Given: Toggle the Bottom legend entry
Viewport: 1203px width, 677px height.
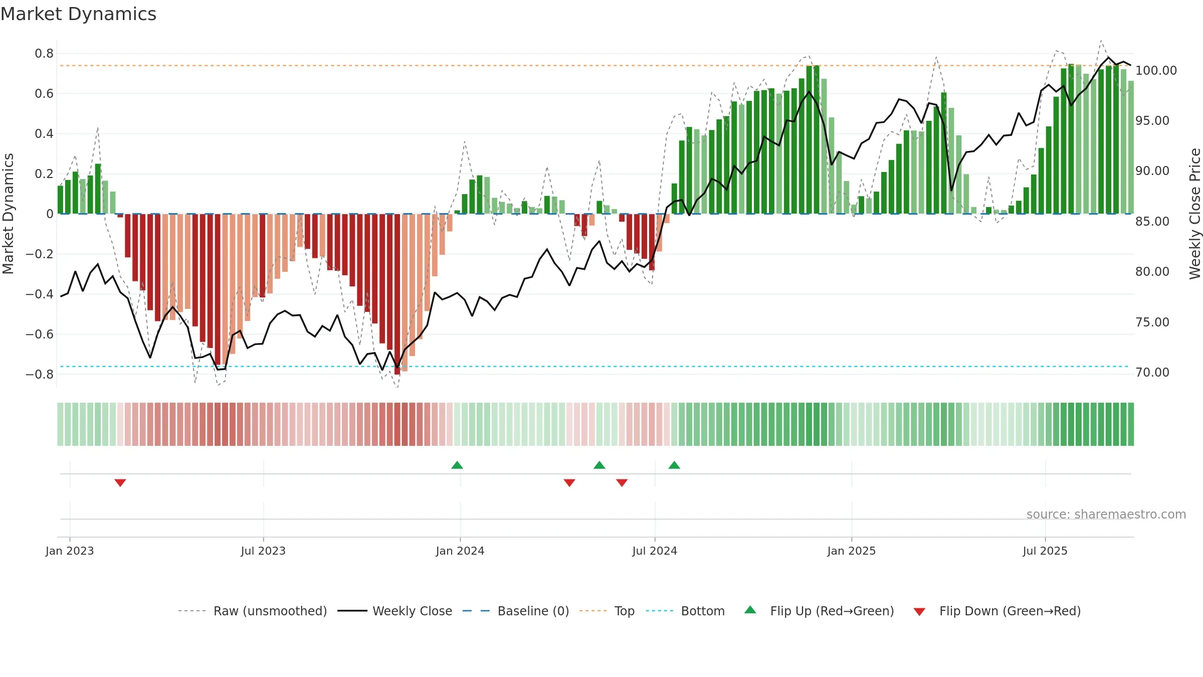Looking at the screenshot, I should point(685,611).
